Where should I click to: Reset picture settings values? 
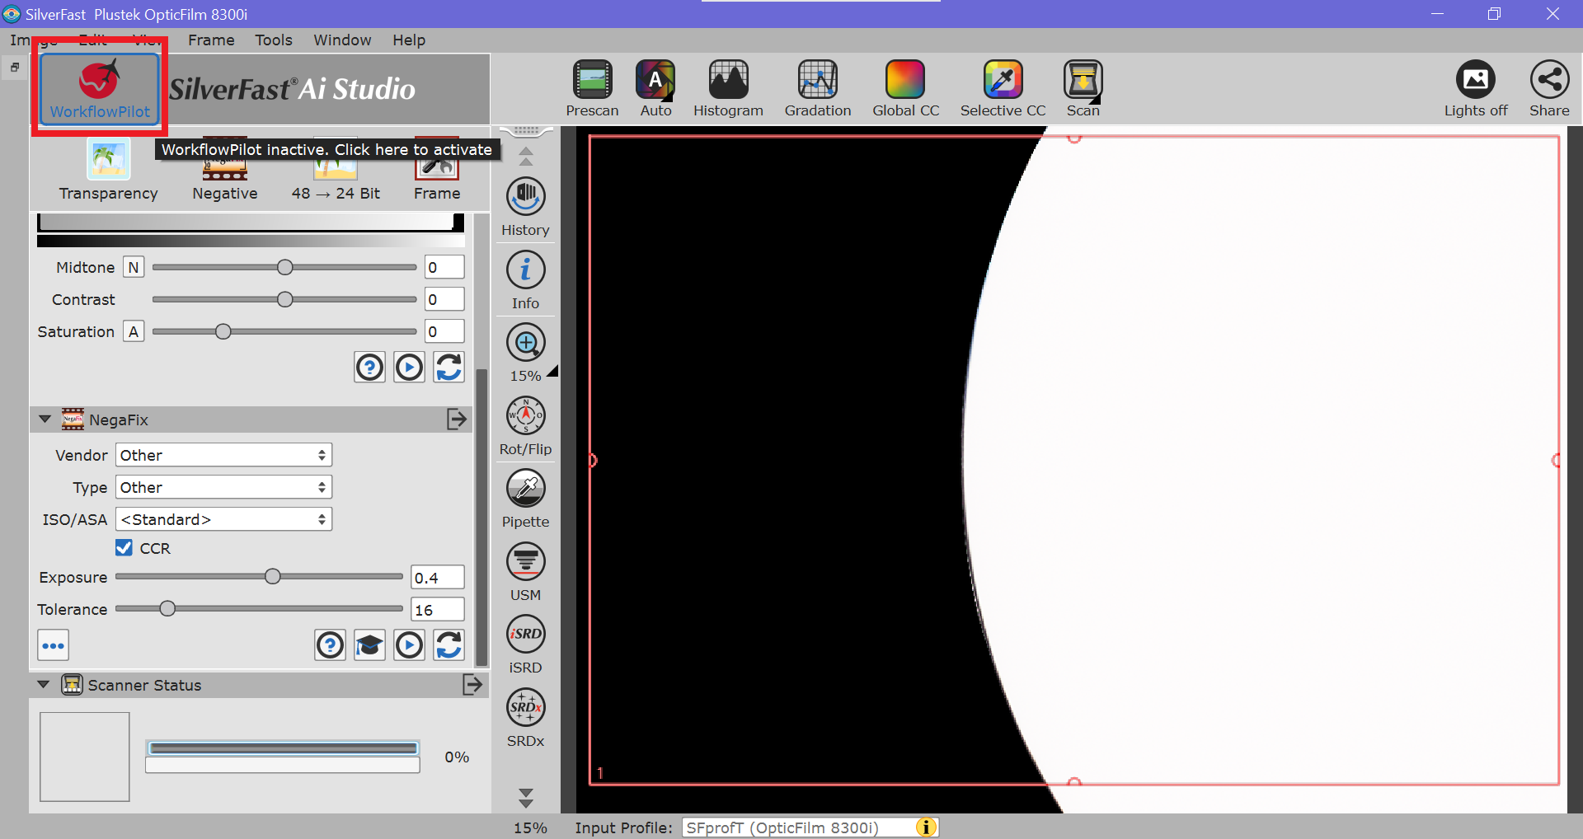point(449,367)
